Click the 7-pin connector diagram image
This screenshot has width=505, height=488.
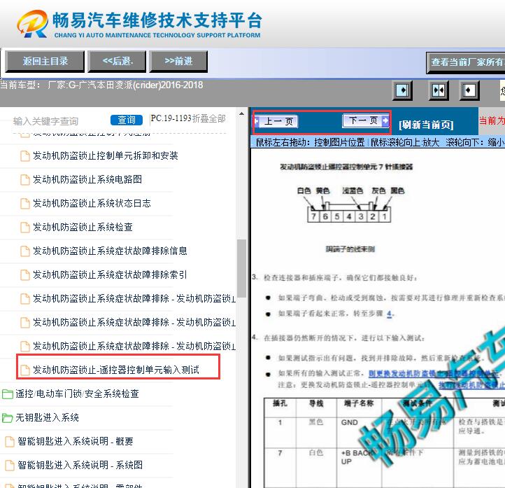(350, 205)
